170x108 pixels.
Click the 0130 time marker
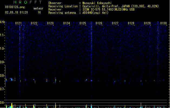(164, 23)
